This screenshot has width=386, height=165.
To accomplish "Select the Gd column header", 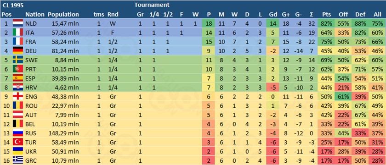I will (272, 15).
